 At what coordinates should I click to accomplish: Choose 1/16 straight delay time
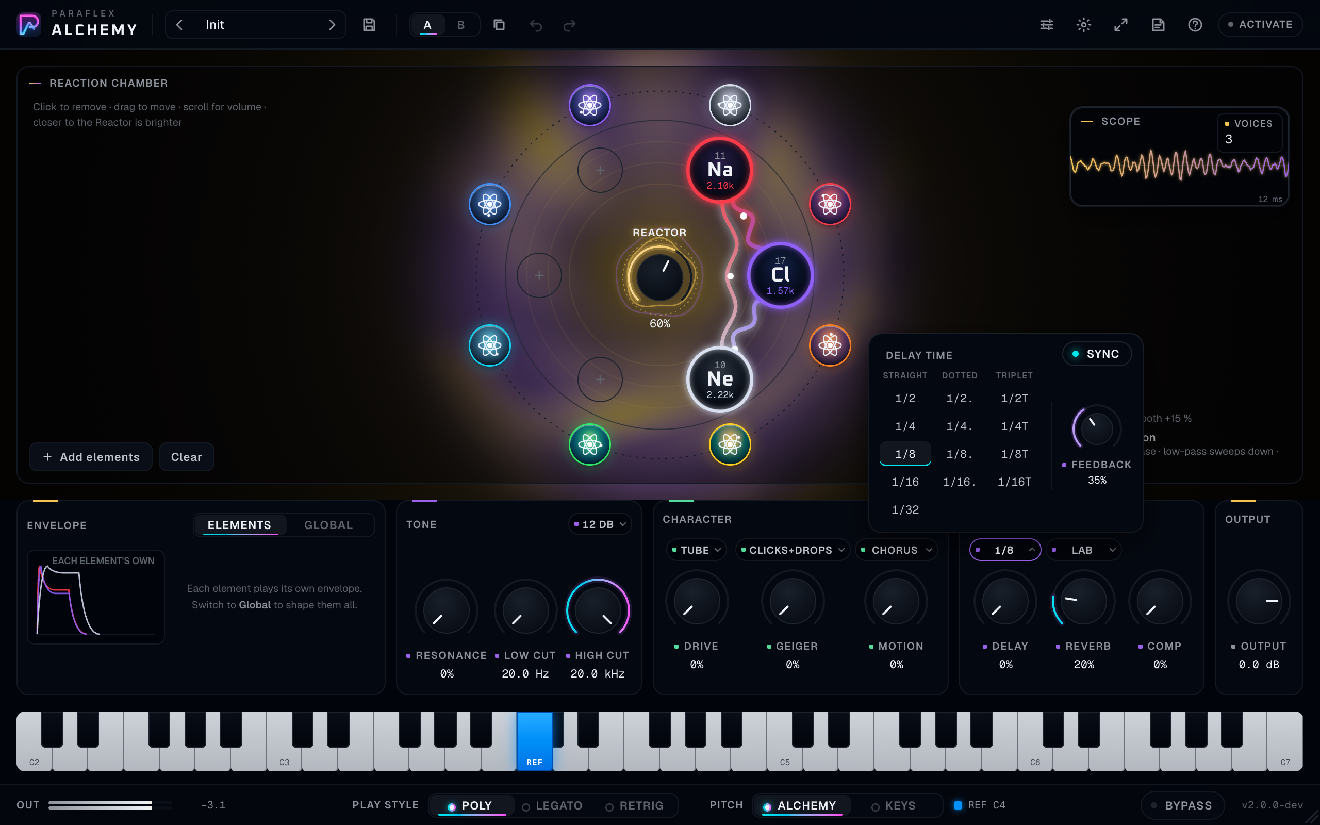click(x=905, y=481)
